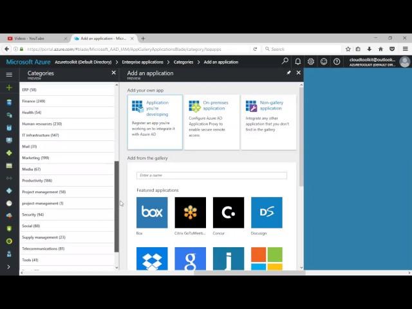Screen dimensions: 412x309
Task: Pin the Add an application blade
Action: pos(288,73)
